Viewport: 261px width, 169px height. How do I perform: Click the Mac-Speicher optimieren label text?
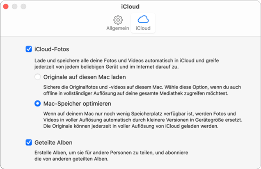(77, 104)
